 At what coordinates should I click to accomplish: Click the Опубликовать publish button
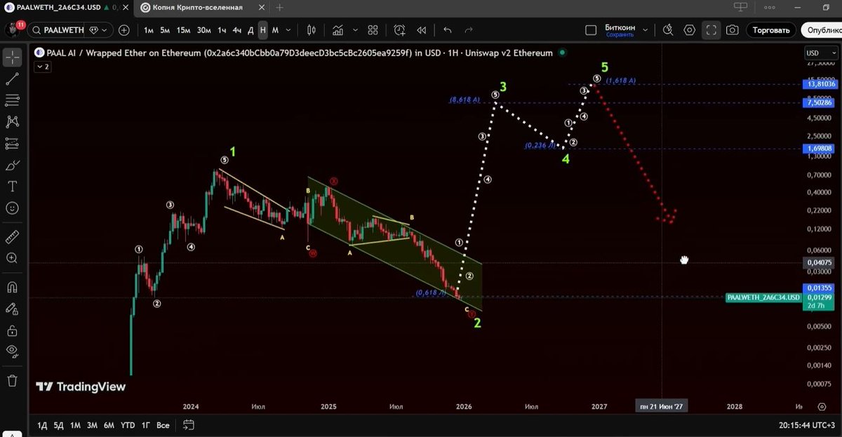click(822, 30)
